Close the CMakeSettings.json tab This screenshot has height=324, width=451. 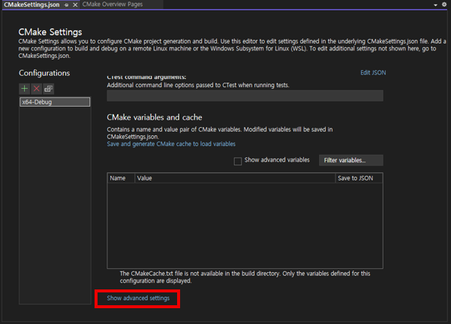point(74,5)
